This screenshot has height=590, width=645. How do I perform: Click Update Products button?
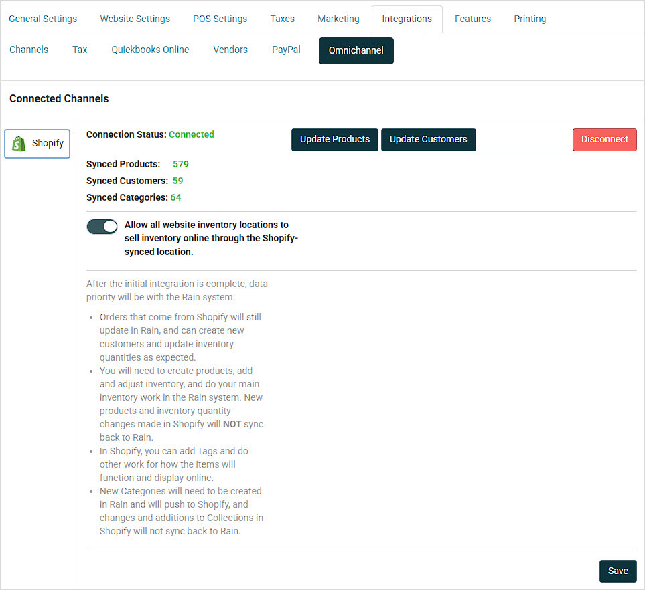click(335, 140)
